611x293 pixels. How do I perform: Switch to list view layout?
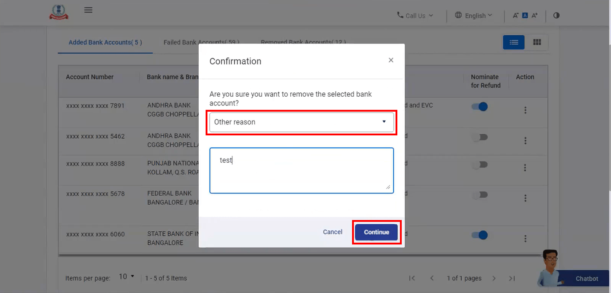coord(513,42)
